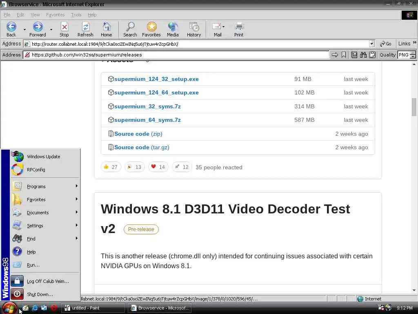Image resolution: width=418 pixels, height=314 pixels.
Task: Download supermium_64_syms.7z
Action: tap(147, 120)
